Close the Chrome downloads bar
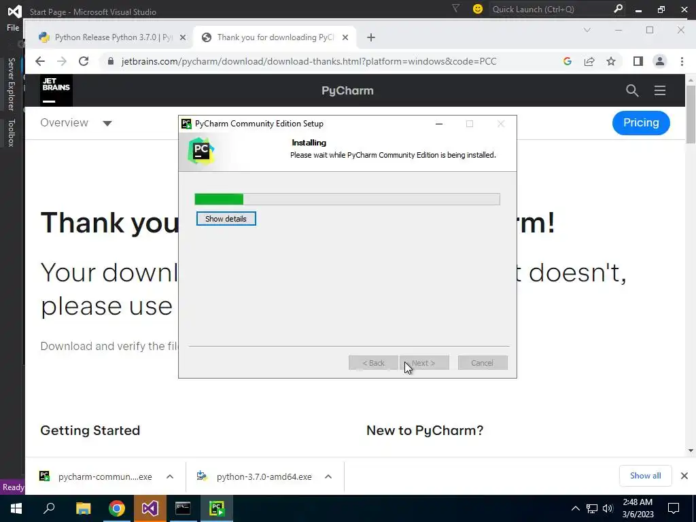This screenshot has width=696, height=522. pos(684,476)
